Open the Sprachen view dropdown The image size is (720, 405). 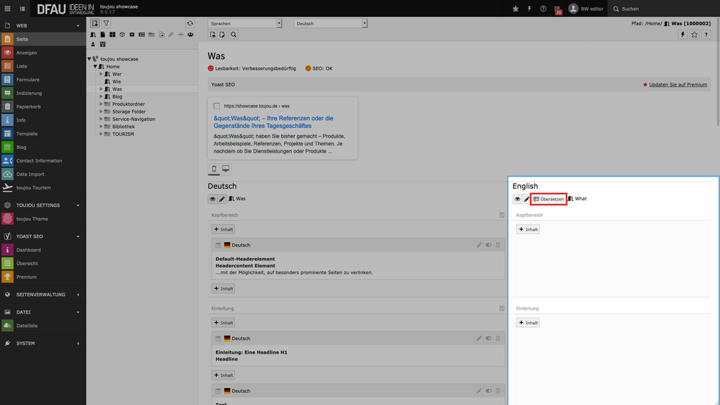(245, 23)
